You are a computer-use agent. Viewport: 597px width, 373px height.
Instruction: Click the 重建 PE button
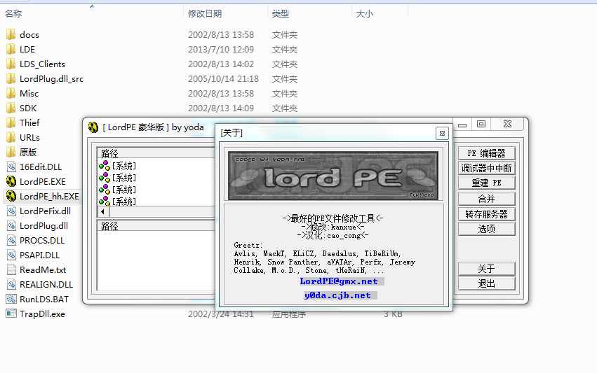(487, 183)
